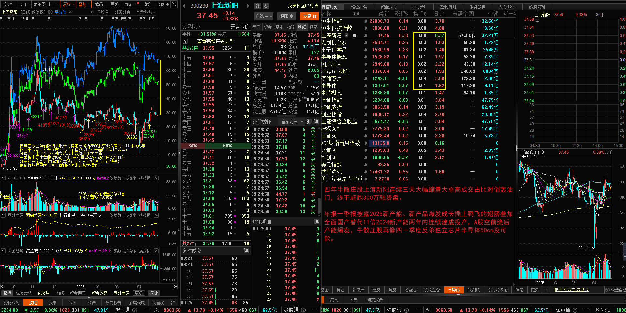626x313 pixels.
Task: Open the 设置均线 dropdown
Action: (146, 12)
